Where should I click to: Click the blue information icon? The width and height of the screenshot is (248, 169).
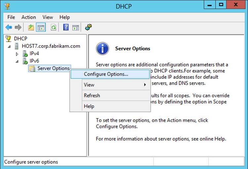point(103,48)
